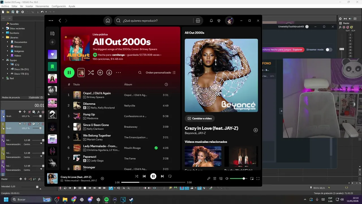This screenshot has height=204, width=362.
Task: Adjust the Spotify volume slider
Action: (238, 178)
